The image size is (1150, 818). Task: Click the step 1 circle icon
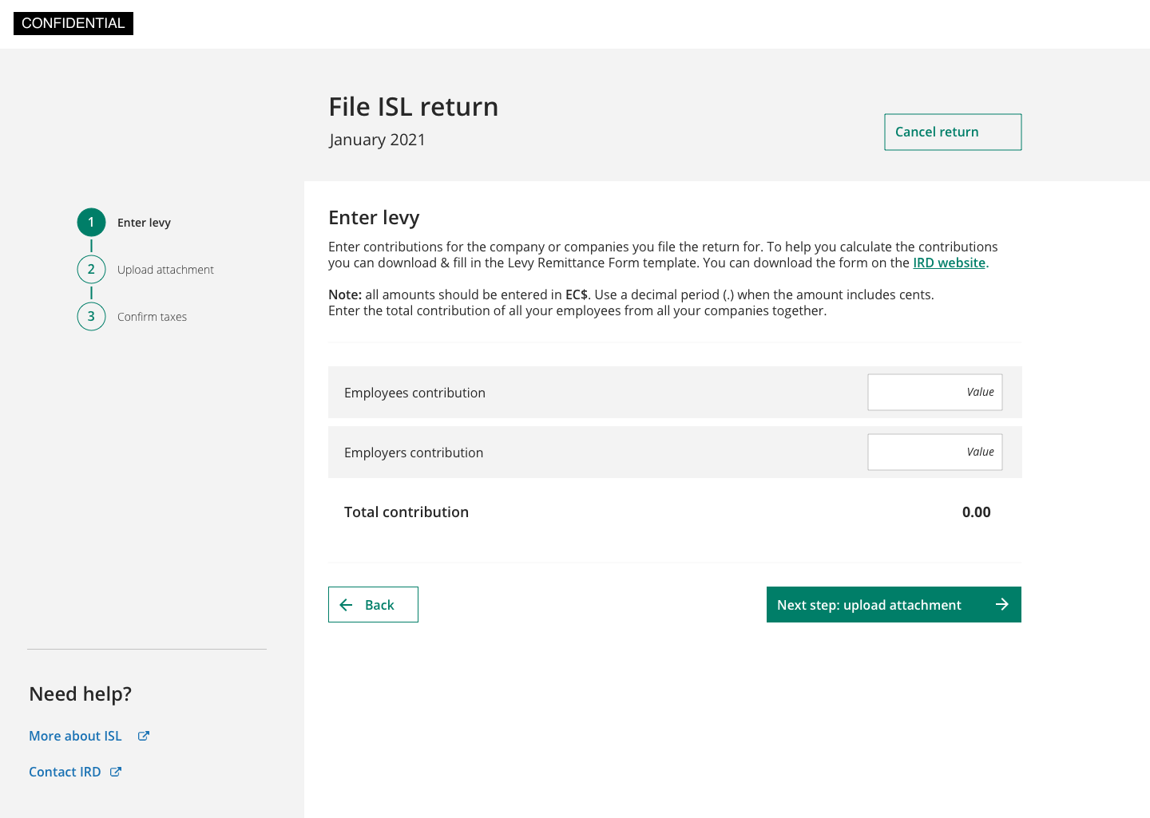click(91, 223)
